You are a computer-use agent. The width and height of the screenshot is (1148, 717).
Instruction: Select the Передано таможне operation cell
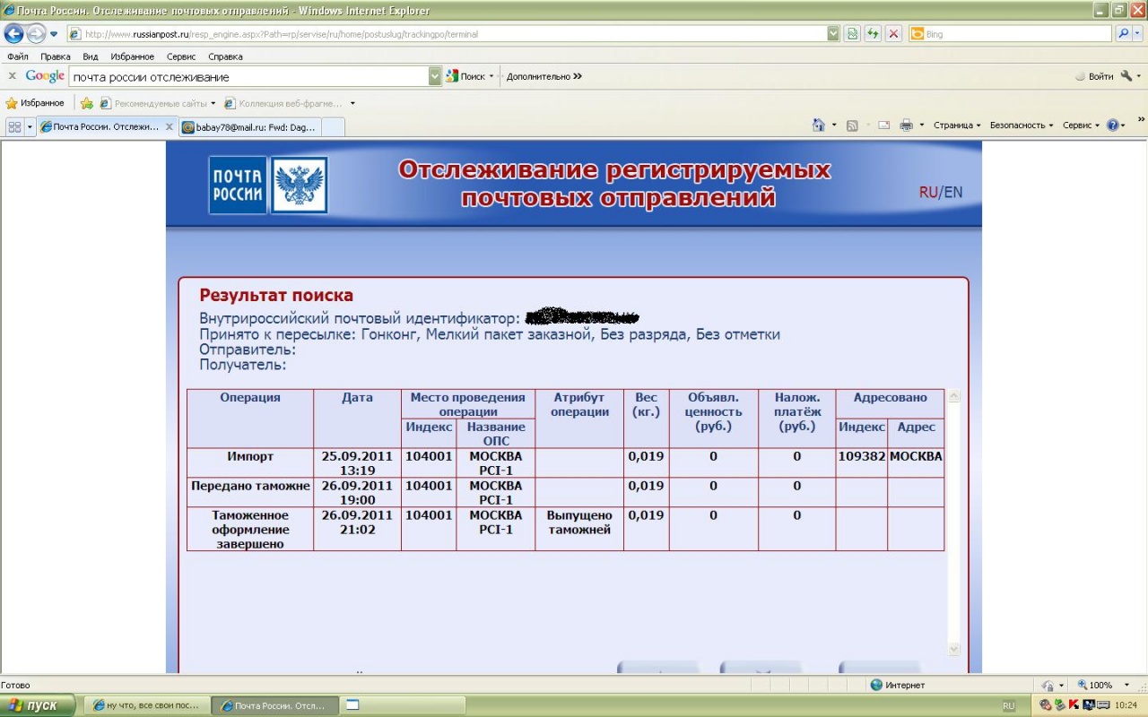tap(250, 492)
